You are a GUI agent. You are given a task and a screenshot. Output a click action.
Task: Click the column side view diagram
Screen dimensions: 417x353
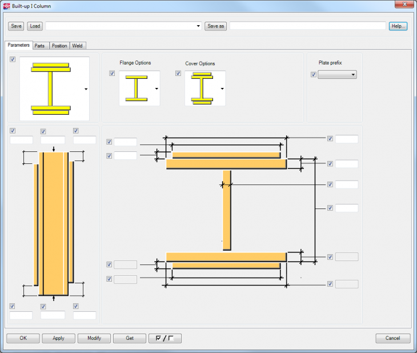point(53,223)
